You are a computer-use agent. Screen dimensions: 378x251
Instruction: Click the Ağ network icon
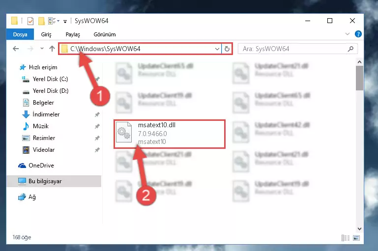[x=22, y=197]
